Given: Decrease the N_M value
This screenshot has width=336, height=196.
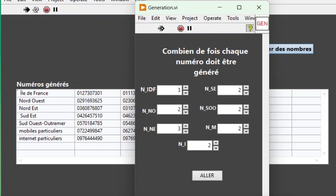Looking at the screenshot, I should (246, 131).
